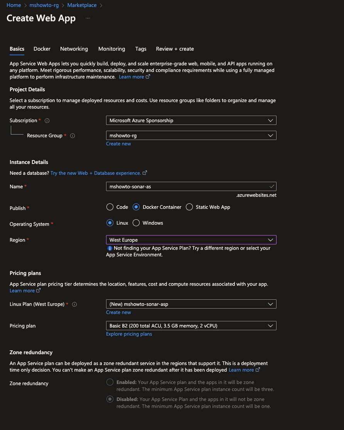Open the Subscription dropdown

[191, 120]
